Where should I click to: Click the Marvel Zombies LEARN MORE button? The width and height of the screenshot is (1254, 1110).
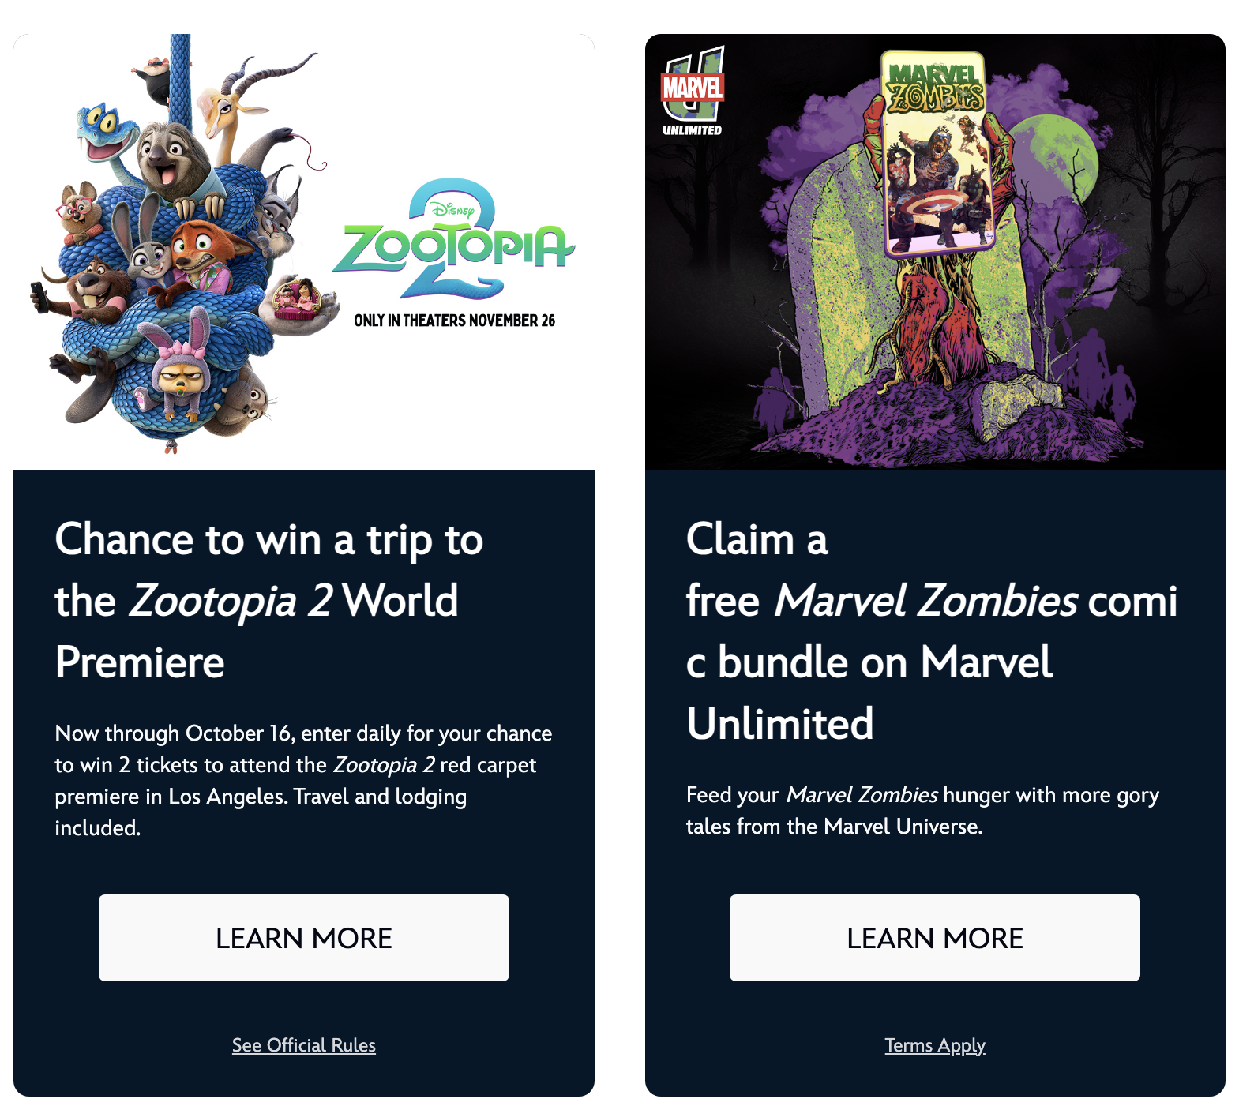[x=934, y=937]
